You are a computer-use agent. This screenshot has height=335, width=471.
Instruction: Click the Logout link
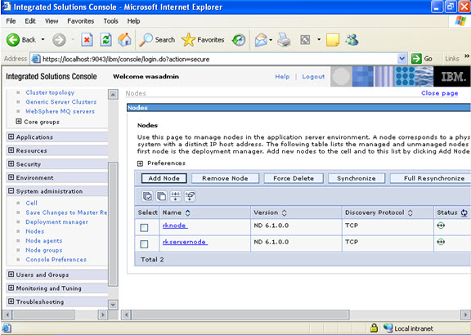coord(313,77)
